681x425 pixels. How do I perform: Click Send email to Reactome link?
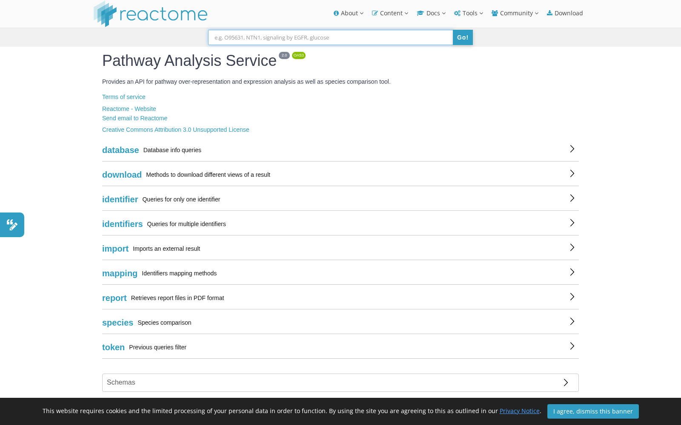point(134,118)
